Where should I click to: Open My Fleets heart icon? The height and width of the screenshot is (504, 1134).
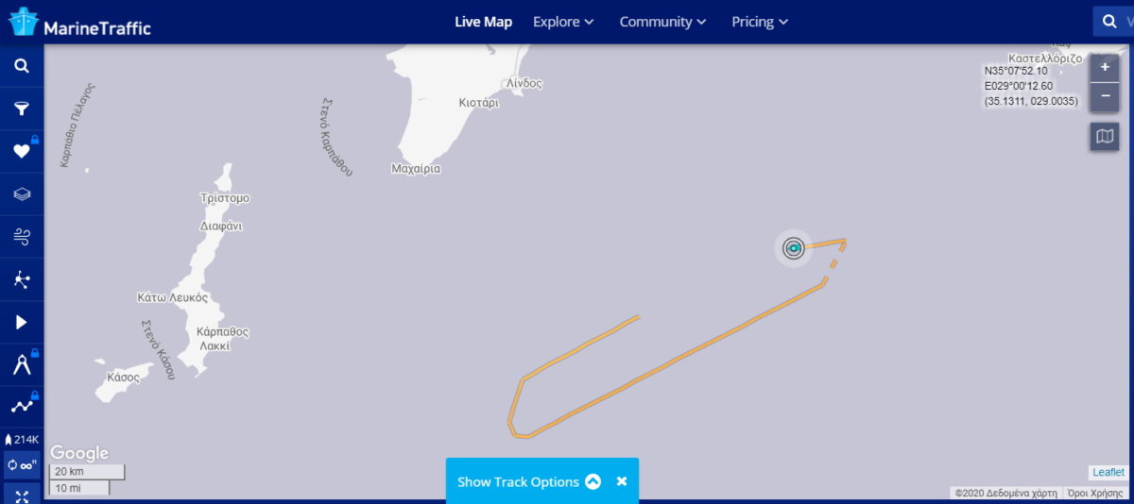pyautogui.click(x=22, y=151)
